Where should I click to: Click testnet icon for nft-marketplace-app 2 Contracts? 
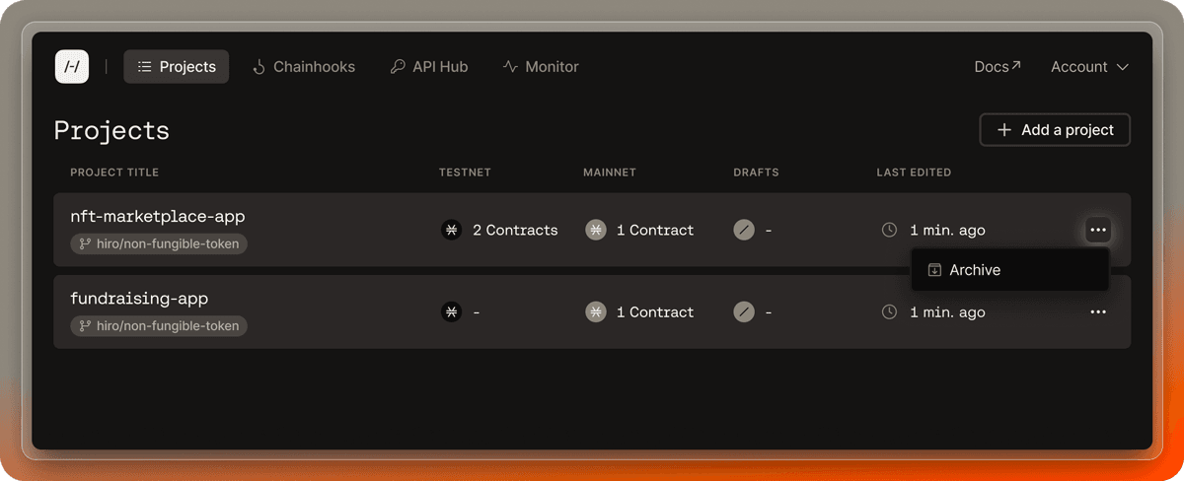[x=452, y=230]
